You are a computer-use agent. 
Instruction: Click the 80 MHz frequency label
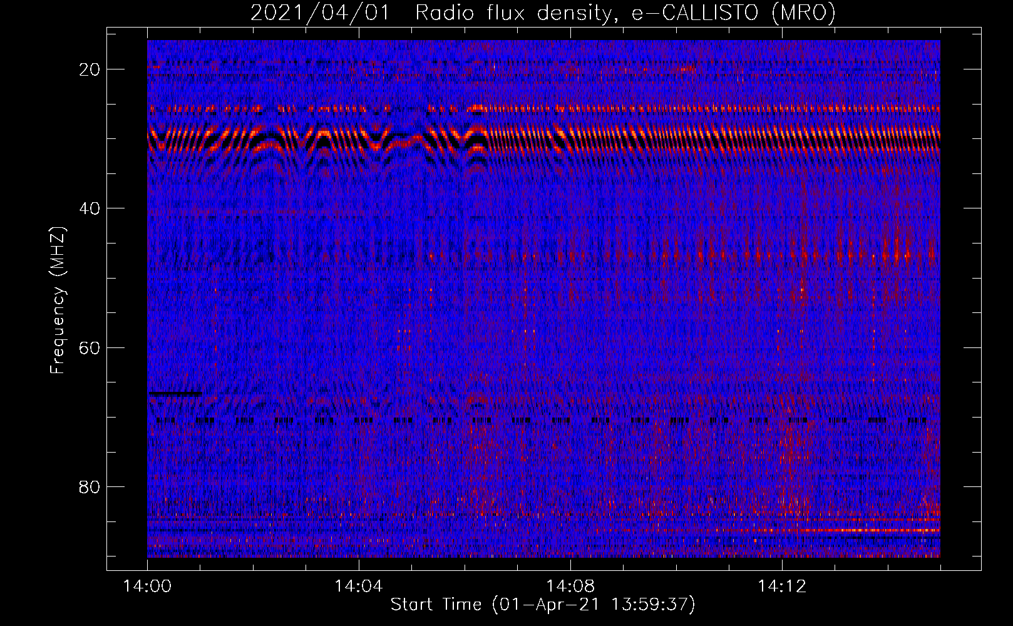pyautogui.click(x=90, y=486)
